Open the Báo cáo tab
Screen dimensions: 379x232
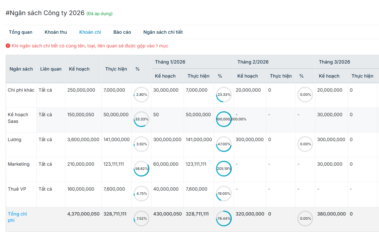click(122, 32)
